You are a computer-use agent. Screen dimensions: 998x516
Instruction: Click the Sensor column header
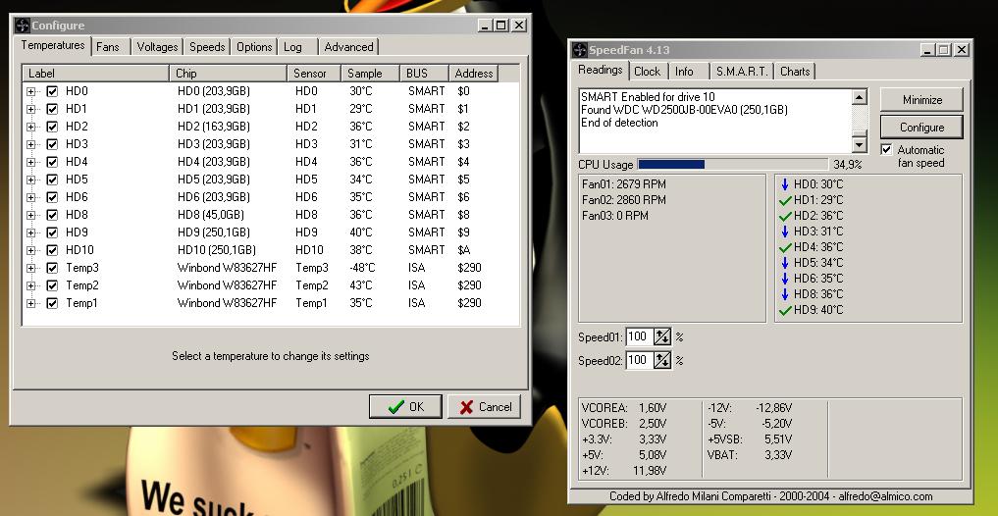(314, 74)
